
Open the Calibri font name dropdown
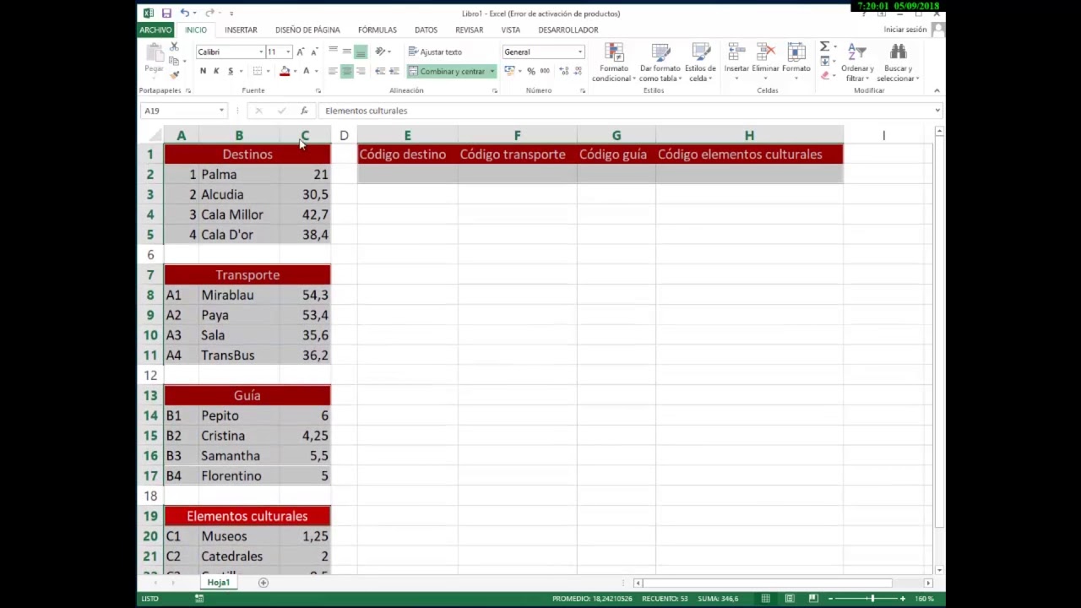[259, 52]
